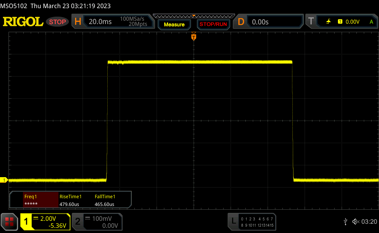379x233 pixels.
Task: Open the 20.0ms timebase scale setting
Action: tap(100, 22)
